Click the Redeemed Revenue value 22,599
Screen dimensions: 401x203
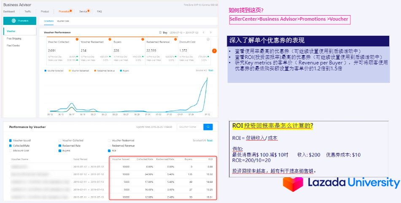(151, 51)
